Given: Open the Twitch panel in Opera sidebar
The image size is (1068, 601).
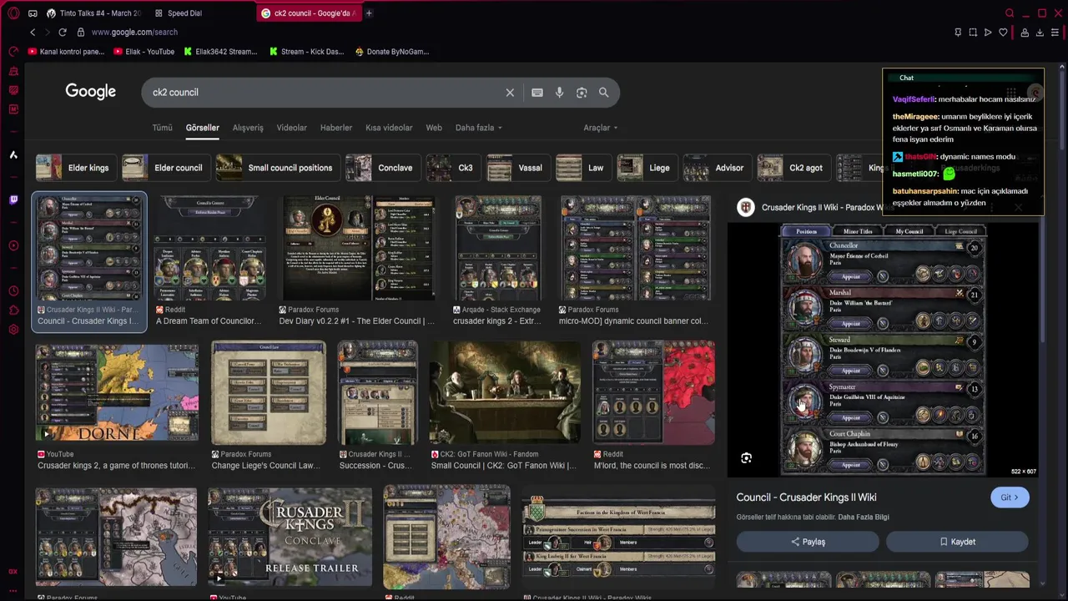Looking at the screenshot, I should [13, 199].
